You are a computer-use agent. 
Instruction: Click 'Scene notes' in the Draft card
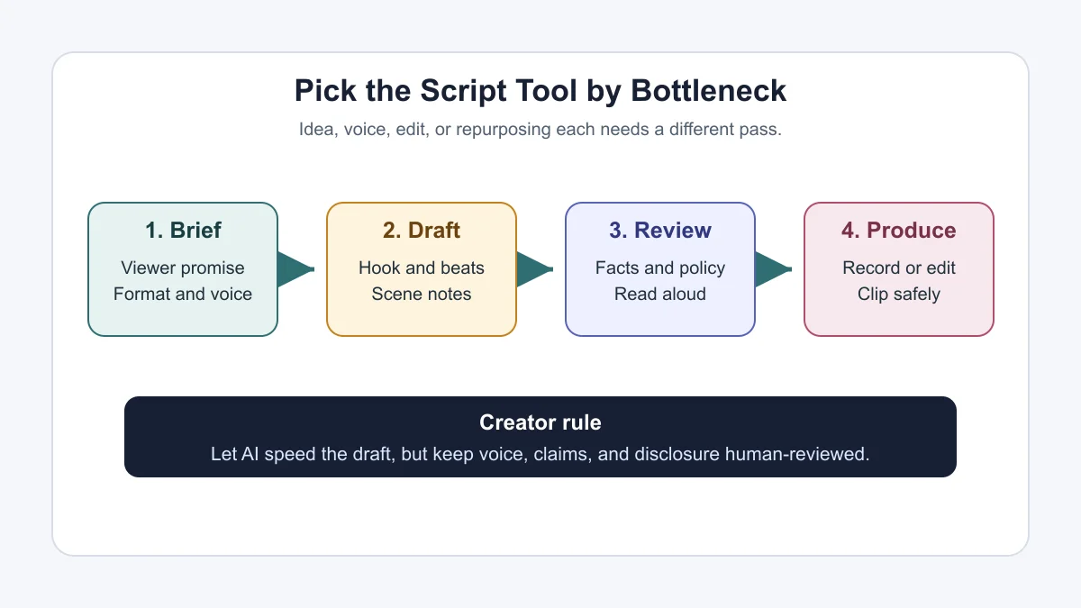tap(422, 294)
